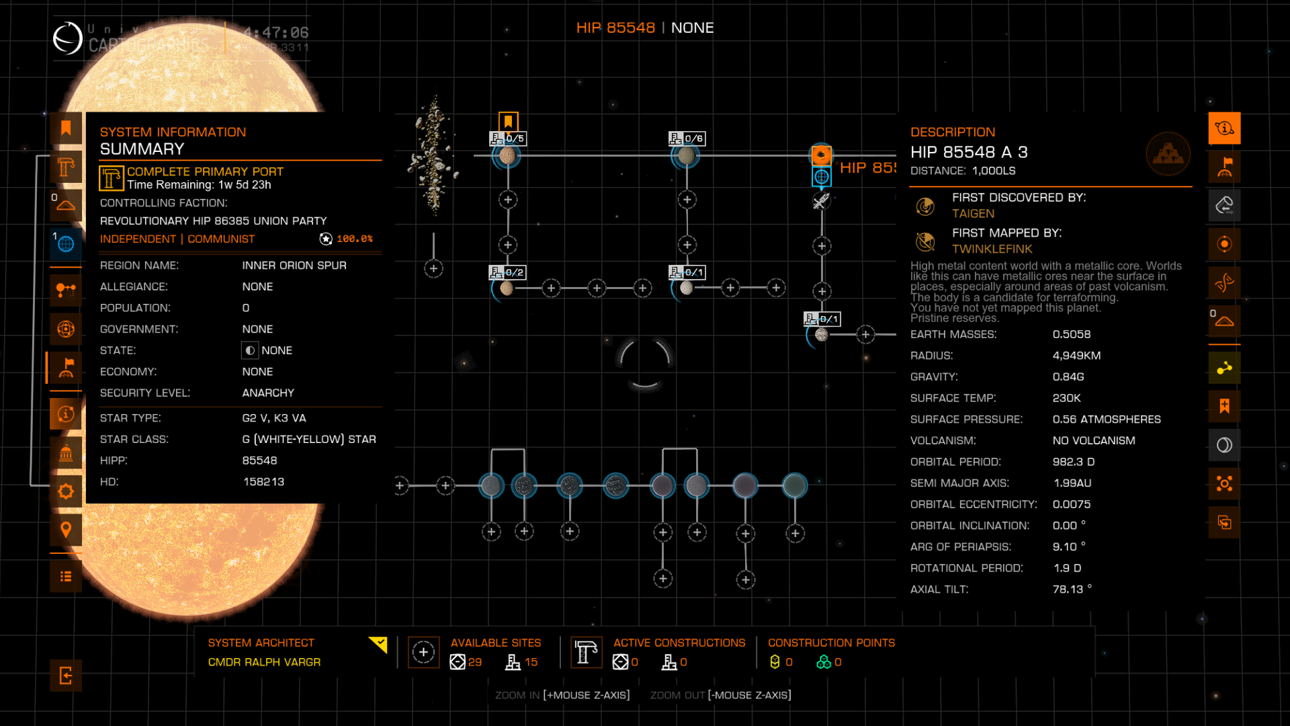Viewport: 1290px width, 726px height.
Task: Open the list view icon in left sidebar
Action: pos(66,576)
